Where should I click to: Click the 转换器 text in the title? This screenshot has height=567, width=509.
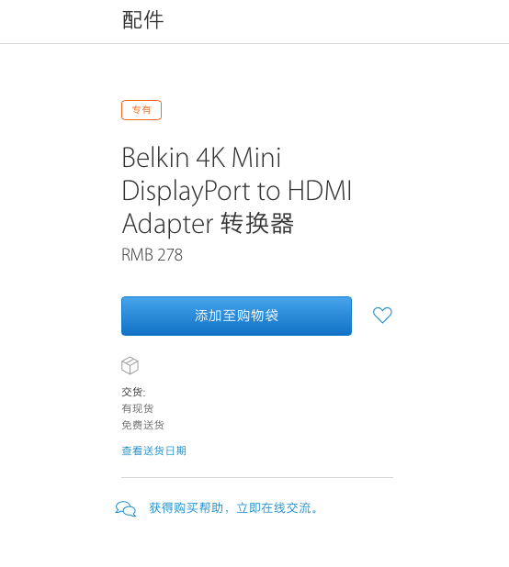coord(256,224)
